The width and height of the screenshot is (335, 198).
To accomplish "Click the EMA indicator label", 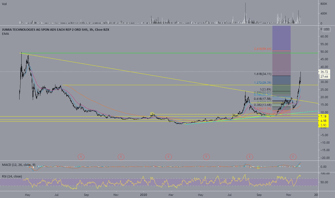I will [x=5, y=33].
